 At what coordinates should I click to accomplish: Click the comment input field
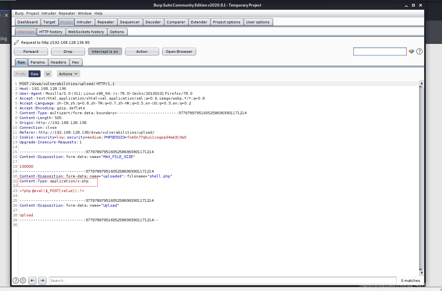(x=380, y=52)
